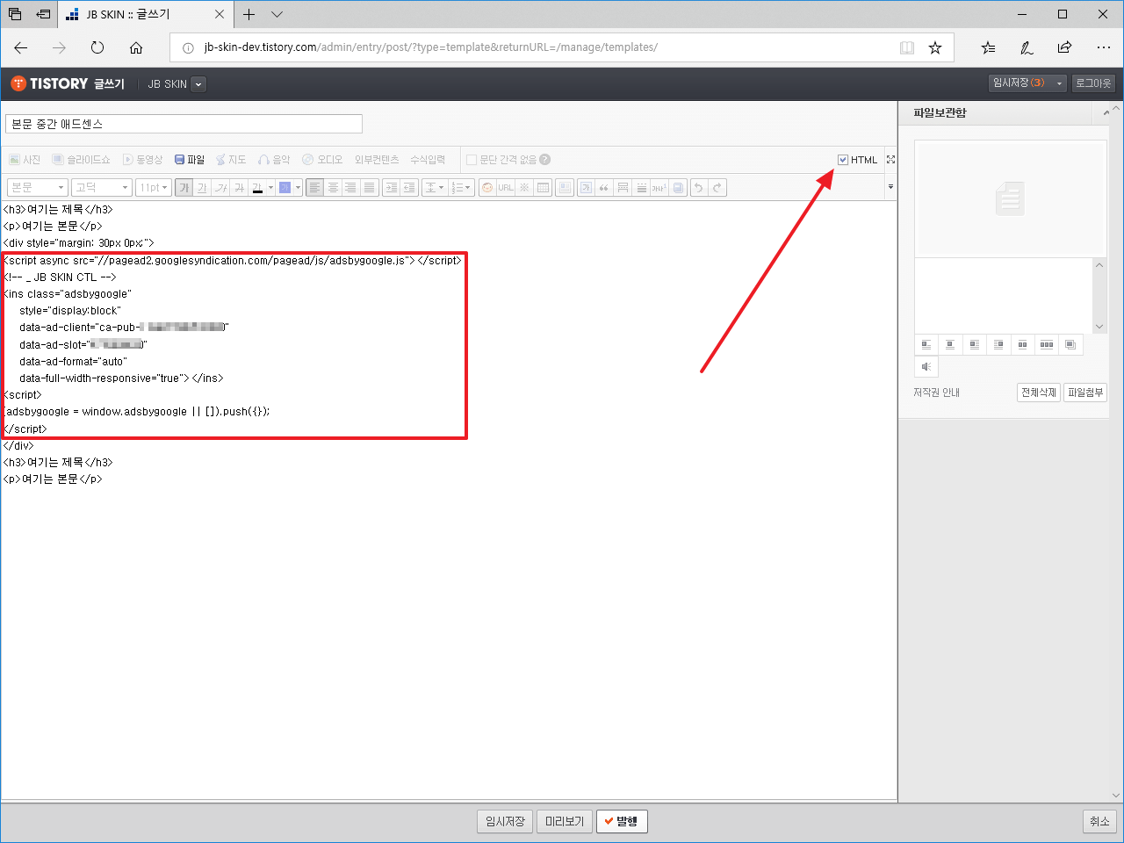Viewport: 1124px width, 843px height.
Task: Open the 본문 paragraph style dropdown
Action: pyautogui.click(x=38, y=187)
